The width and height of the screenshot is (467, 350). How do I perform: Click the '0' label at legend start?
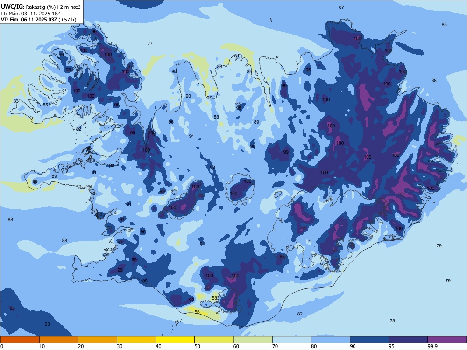coord(2,346)
